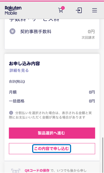This screenshot has width=104, height=173.
Task: Click the Rakuten Mobile logo
Action: pos(13,11)
